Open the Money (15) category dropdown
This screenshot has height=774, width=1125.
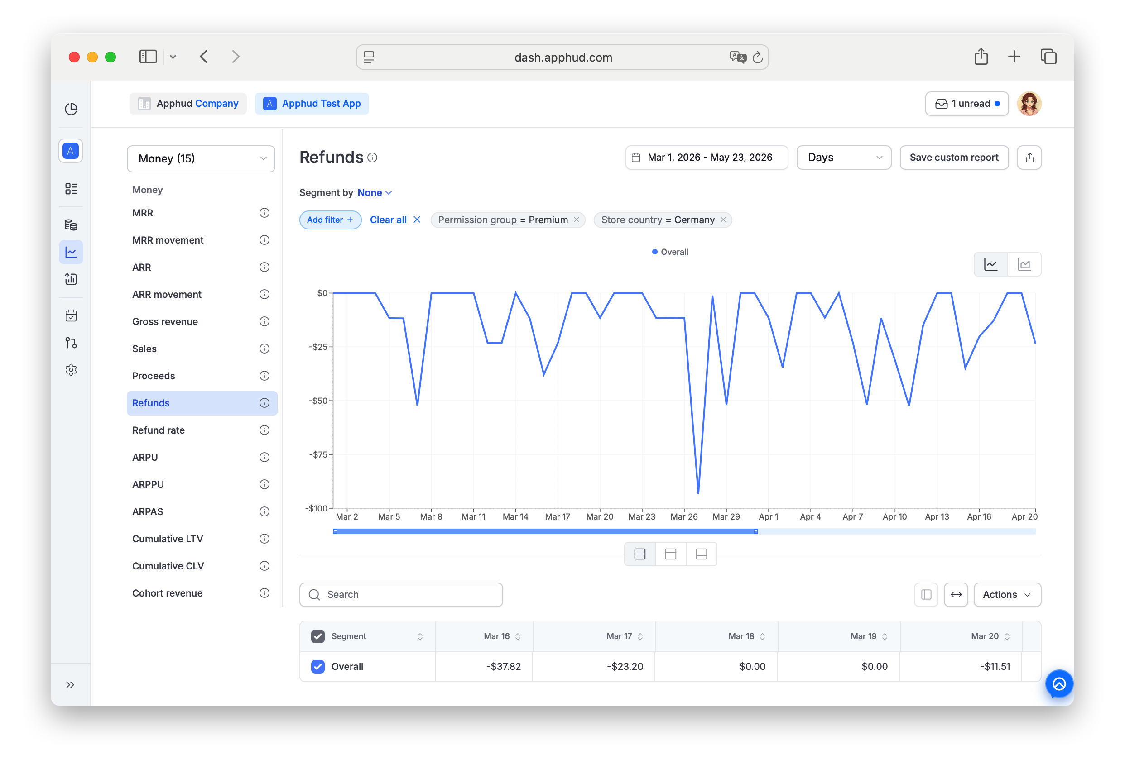pyautogui.click(x=201, y=158)
